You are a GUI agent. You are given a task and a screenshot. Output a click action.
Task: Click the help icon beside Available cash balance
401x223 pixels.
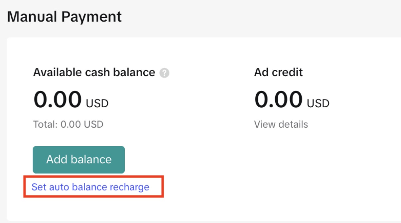[164, 73]
